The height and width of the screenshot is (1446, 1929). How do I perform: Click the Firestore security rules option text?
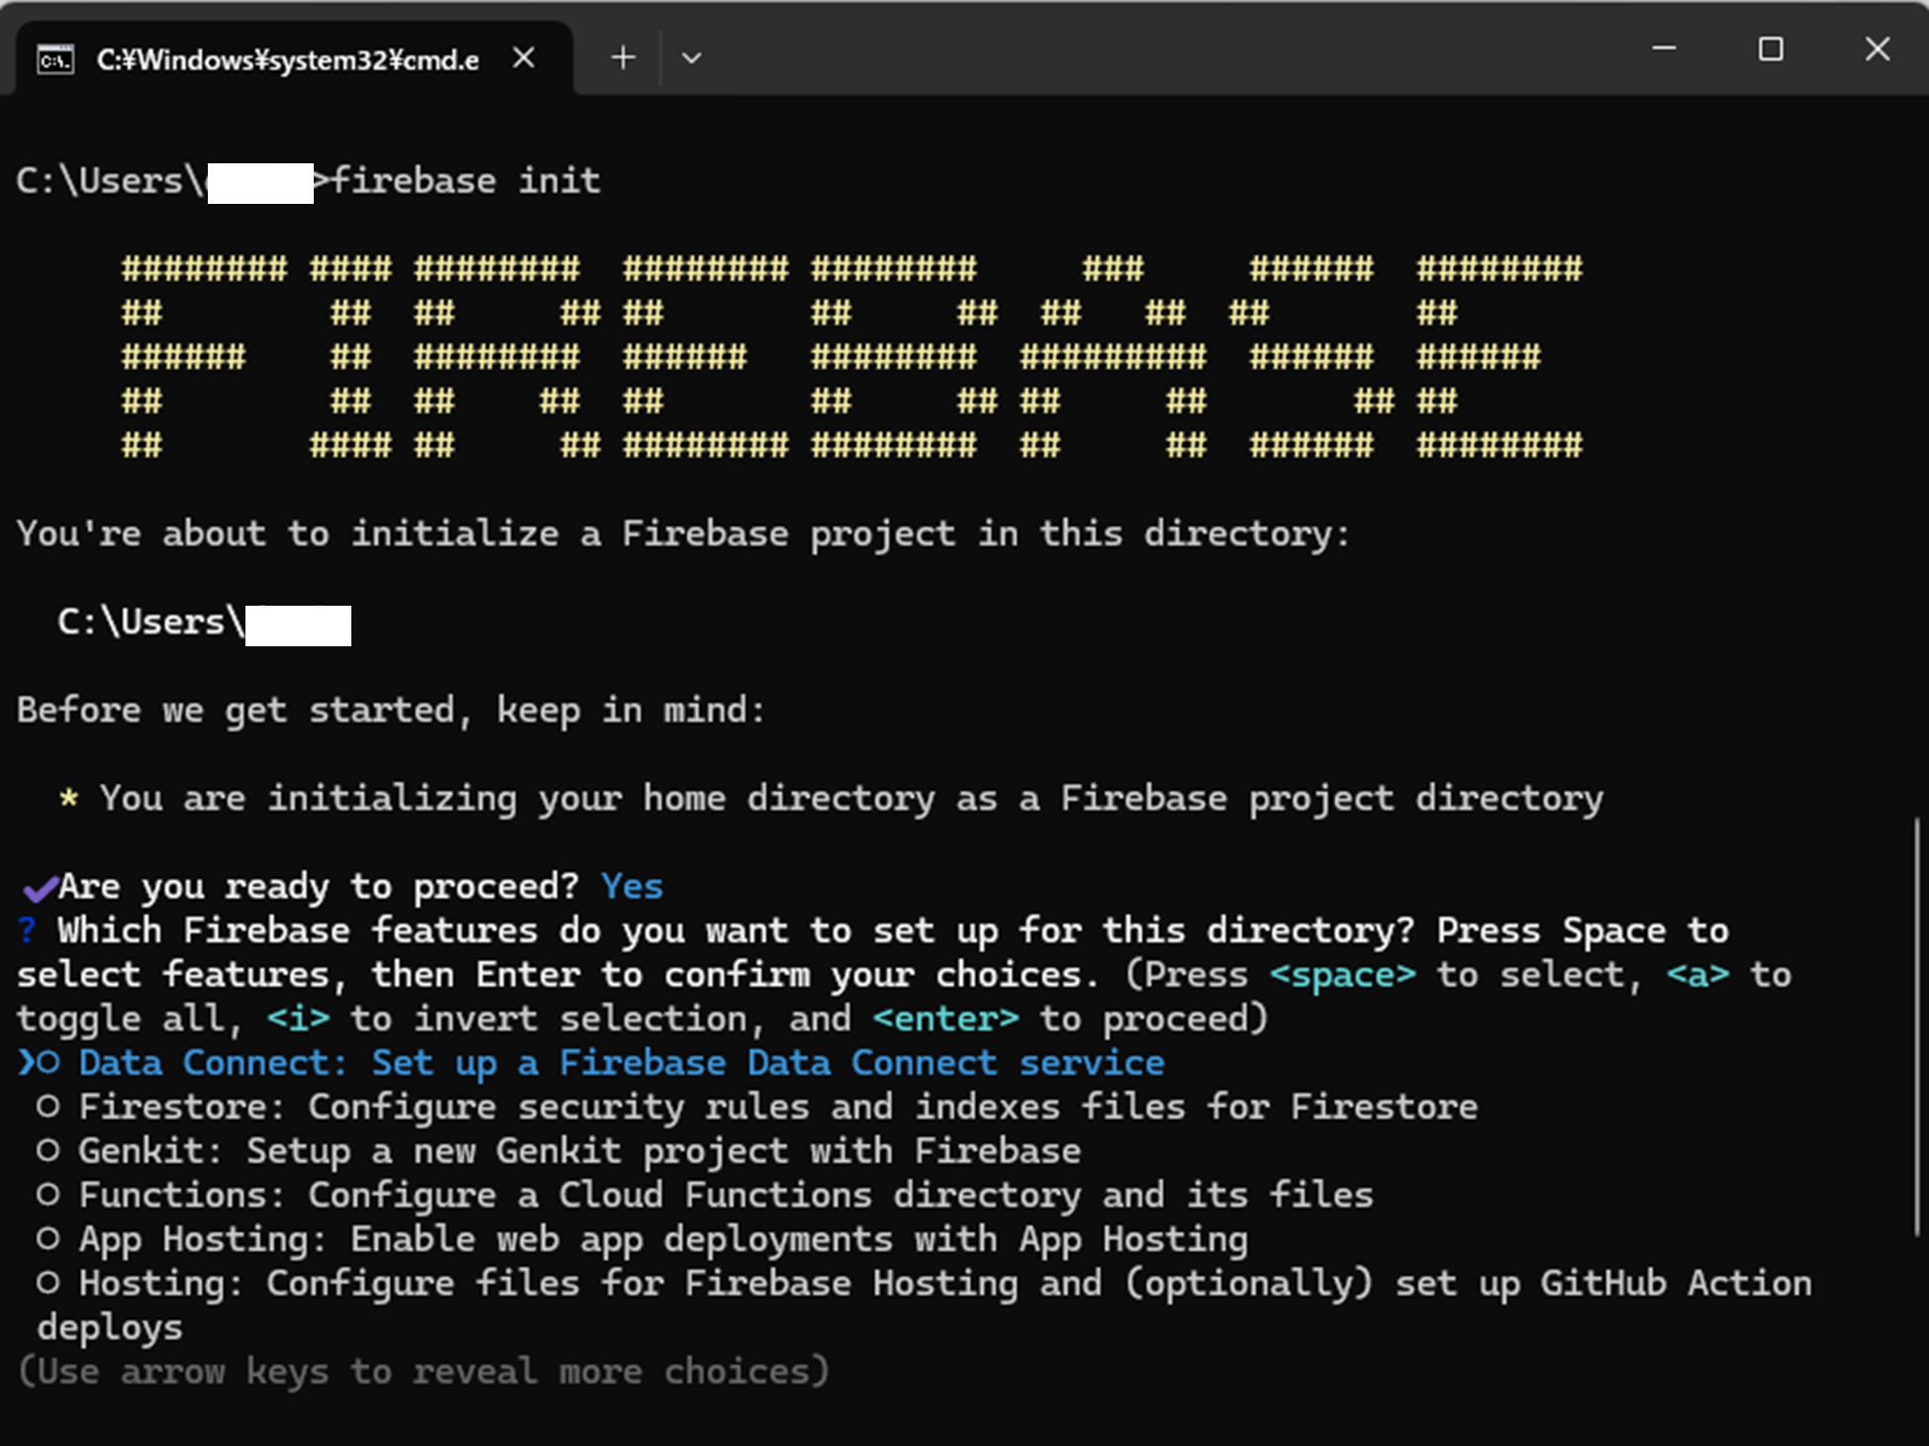[x=778, y=1108]
